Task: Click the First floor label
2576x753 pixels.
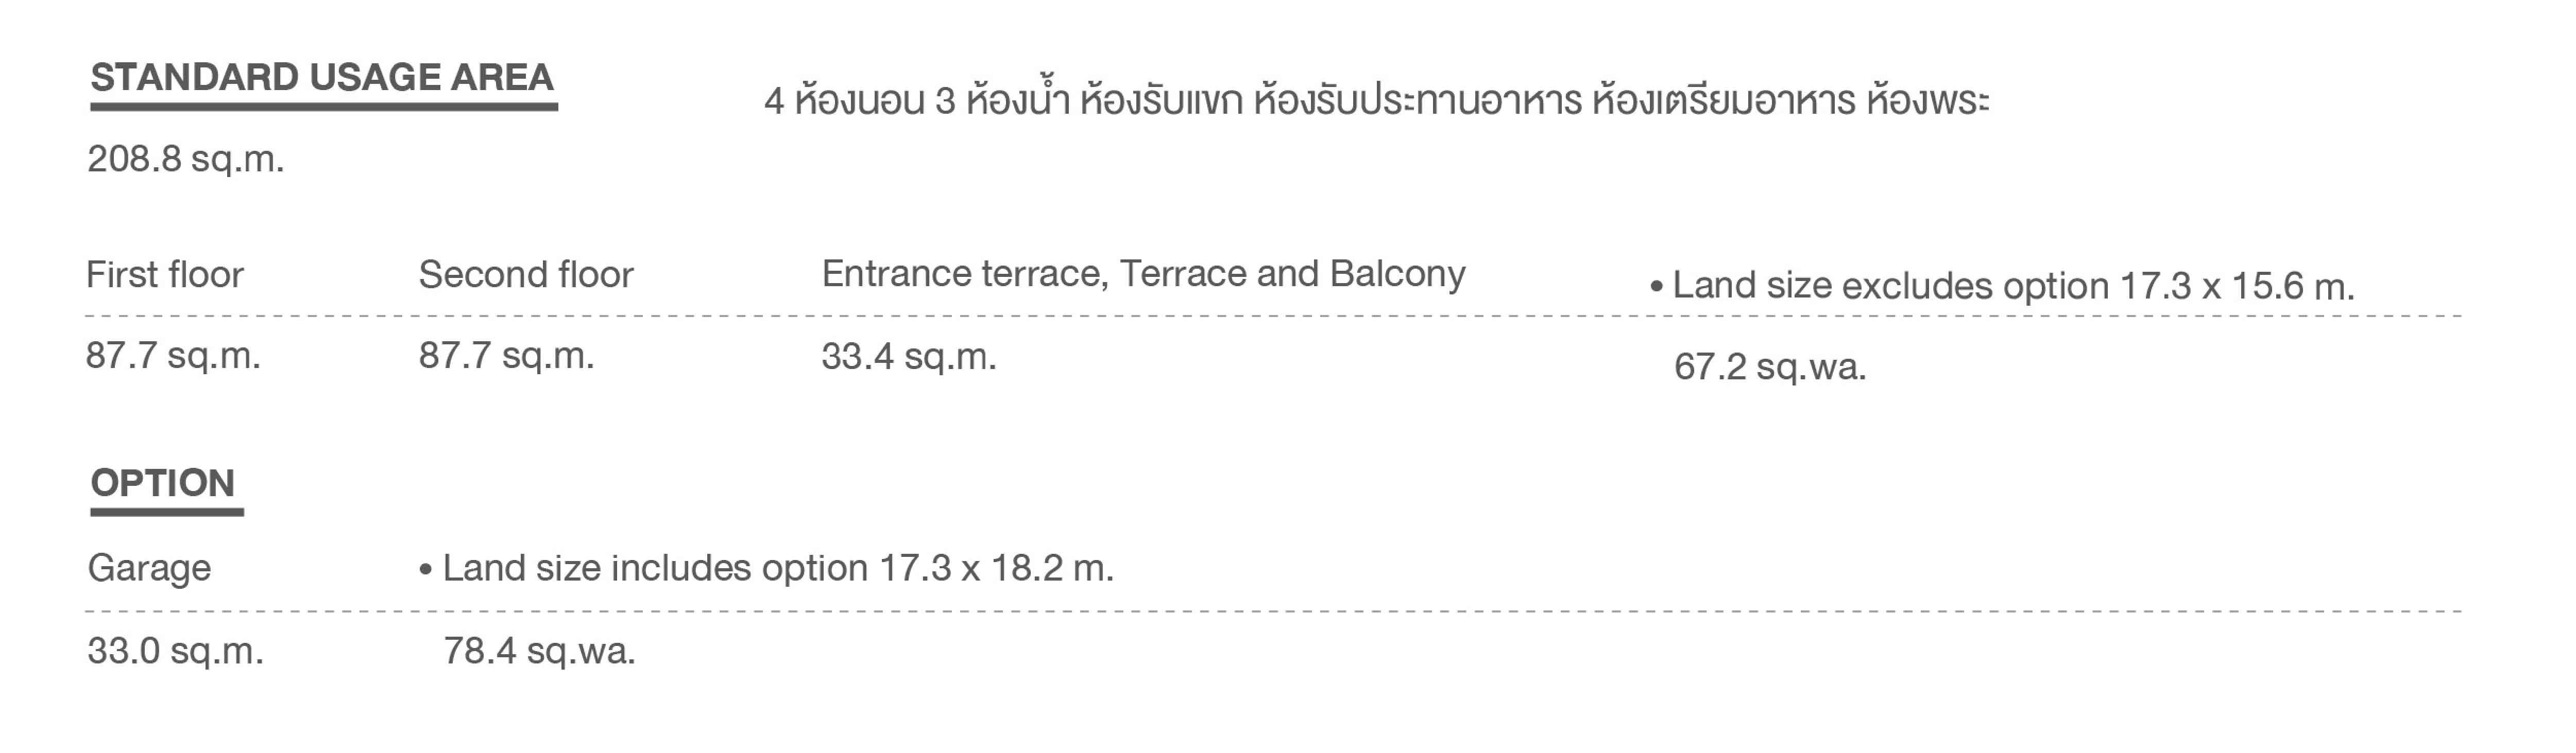Action: click(x=165, y=275)
